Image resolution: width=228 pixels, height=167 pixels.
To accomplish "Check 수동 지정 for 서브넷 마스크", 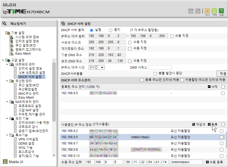I will point(130,42).
